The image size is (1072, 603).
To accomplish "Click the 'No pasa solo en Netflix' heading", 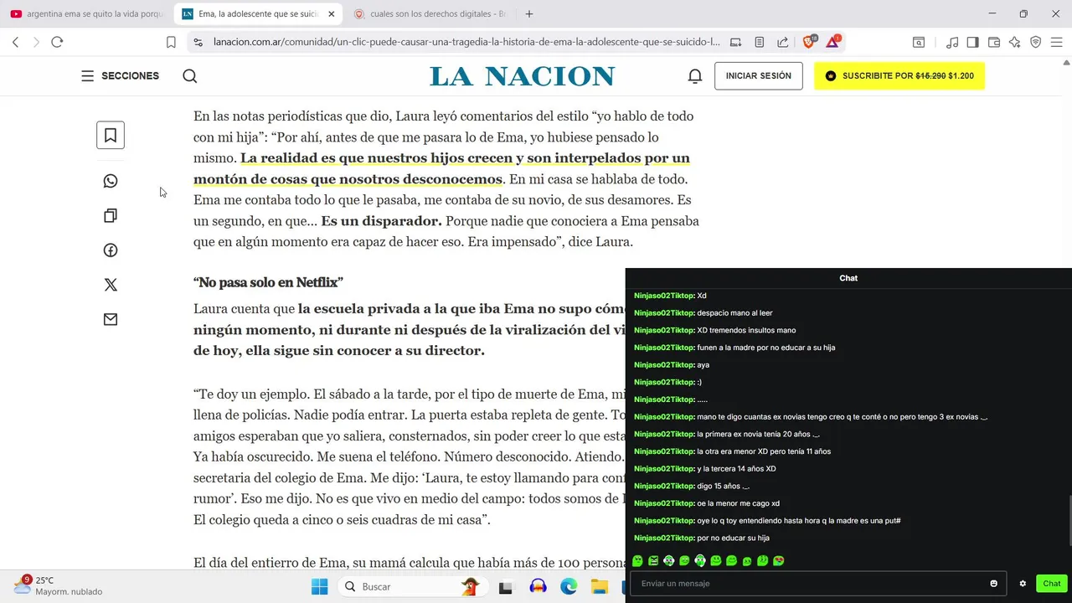I will 268,282.
